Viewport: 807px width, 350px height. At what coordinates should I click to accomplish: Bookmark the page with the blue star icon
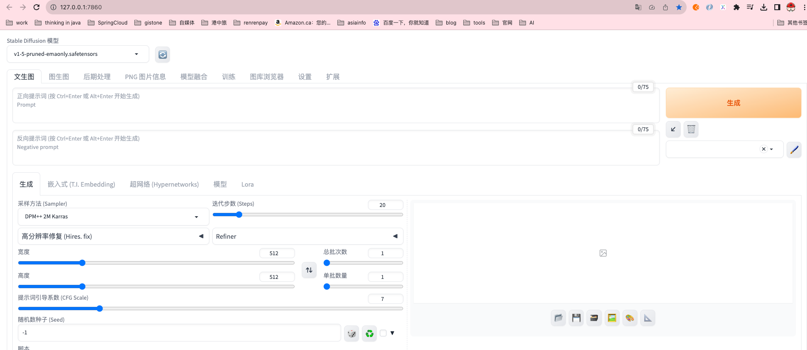[679, 7]
